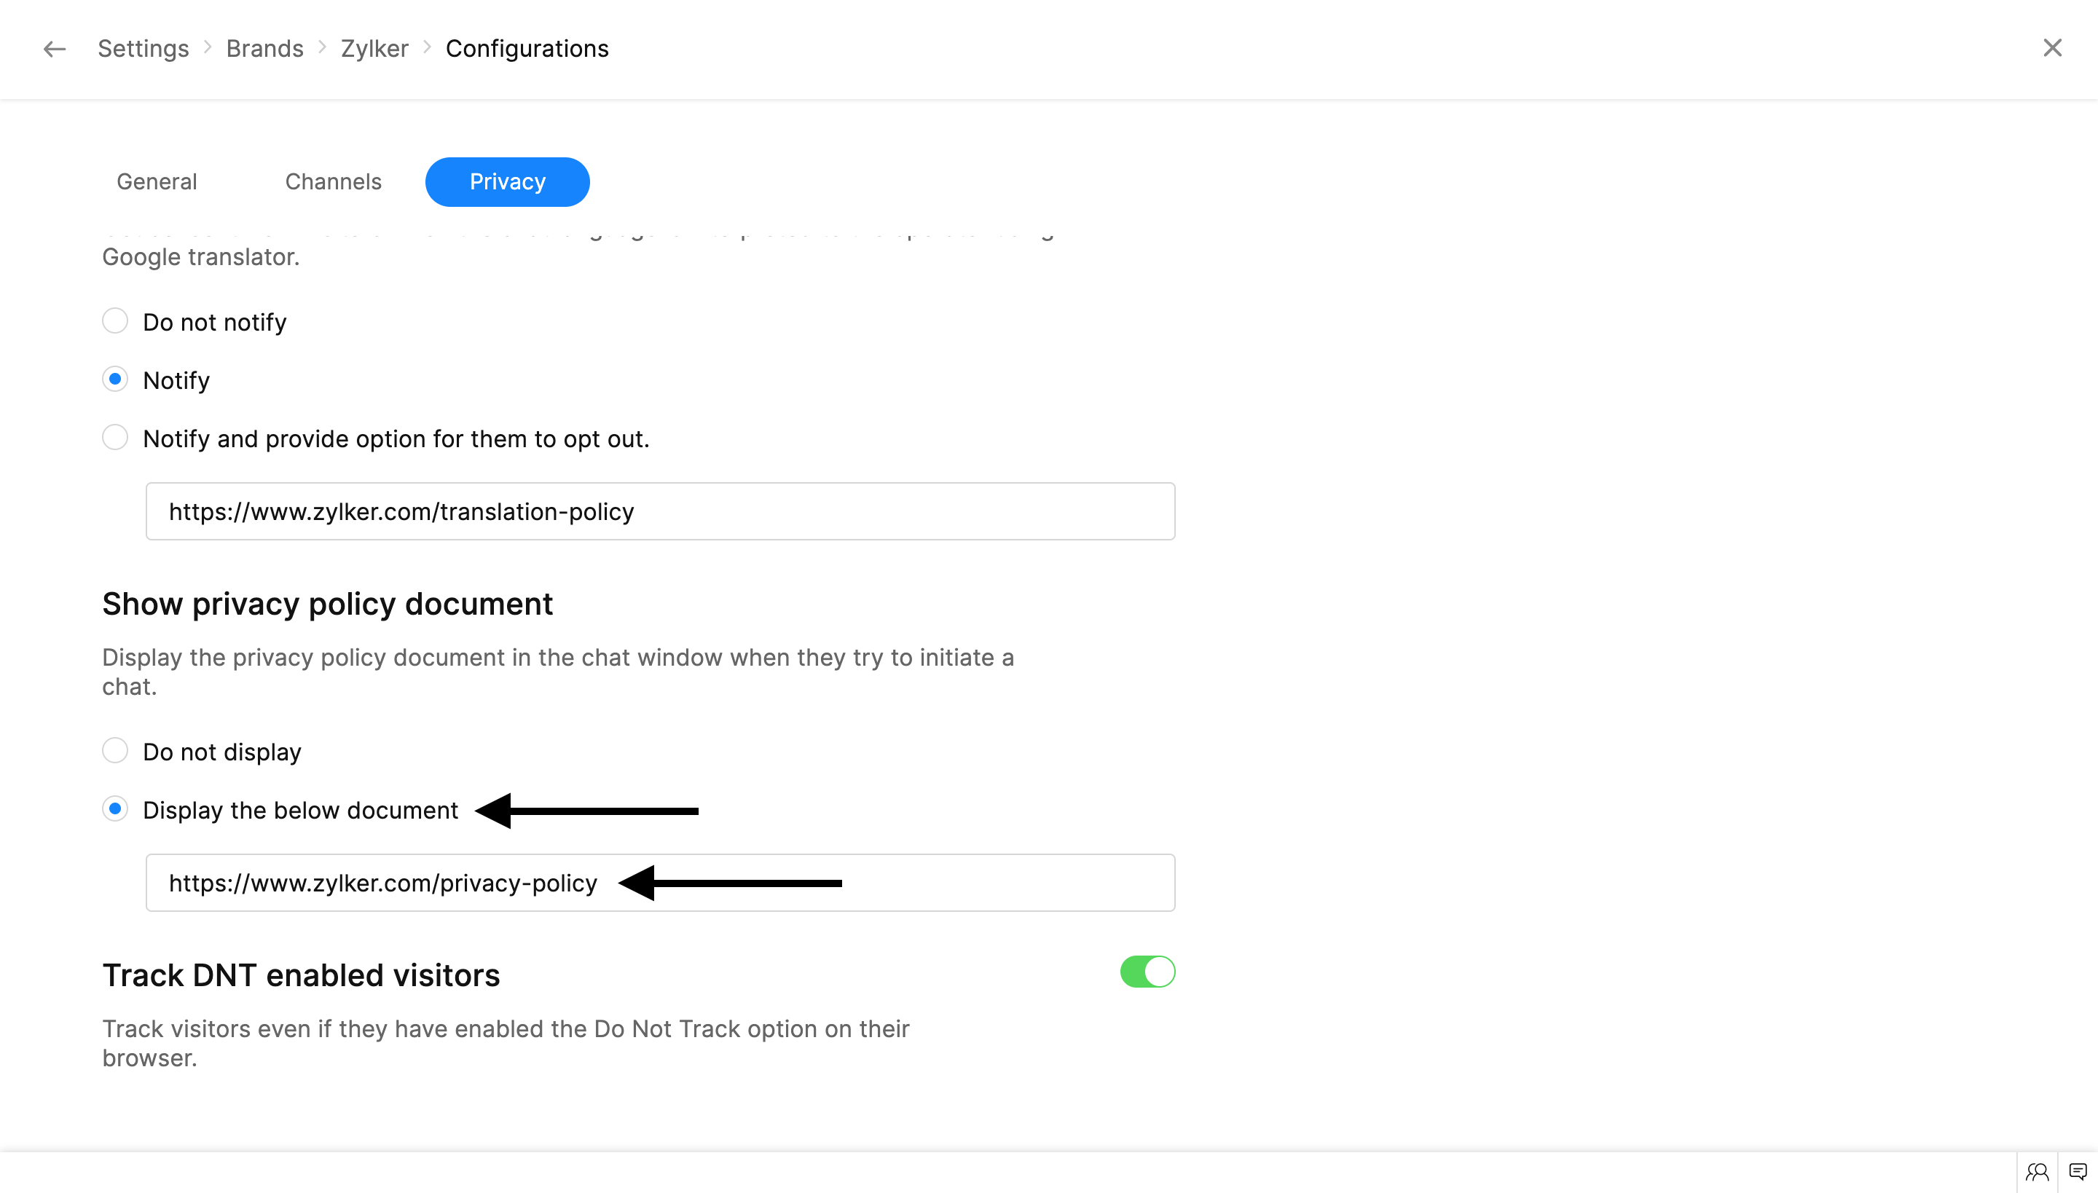This screenshot has width=2098, height=1193.
Task: Click the translation policy URL field
Action: point(660,511)
